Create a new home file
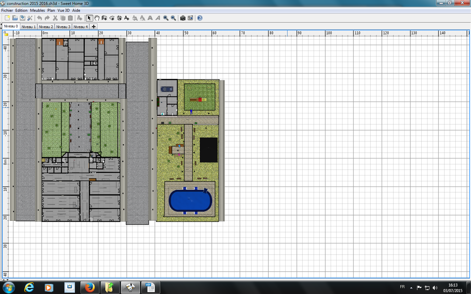The width and height of the screenshot is (471, 294). tap(7, 18)
